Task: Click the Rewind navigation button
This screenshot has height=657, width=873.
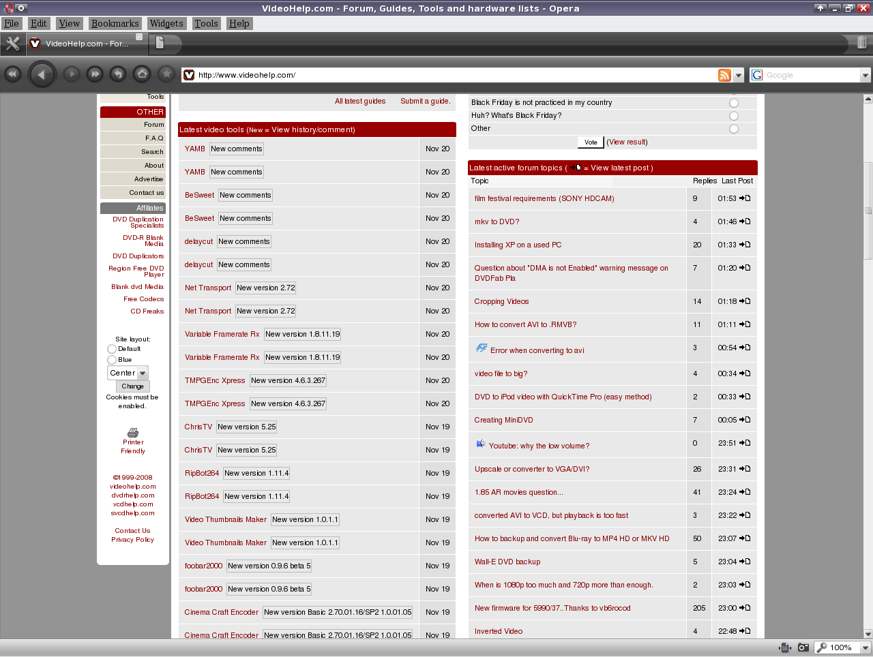Action: [13, 74]
